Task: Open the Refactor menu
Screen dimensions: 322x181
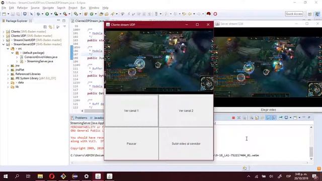Action: 22,8
